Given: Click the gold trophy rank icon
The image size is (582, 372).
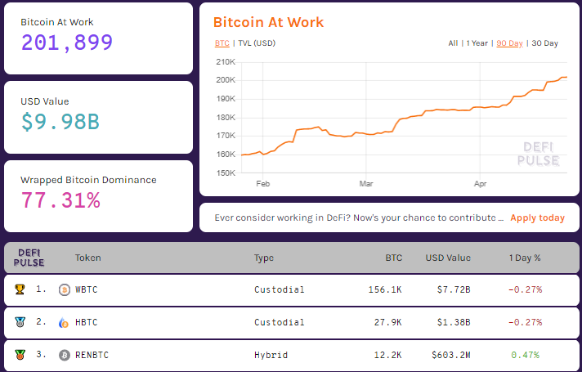Looking at the screenshot, I should 20,289.
